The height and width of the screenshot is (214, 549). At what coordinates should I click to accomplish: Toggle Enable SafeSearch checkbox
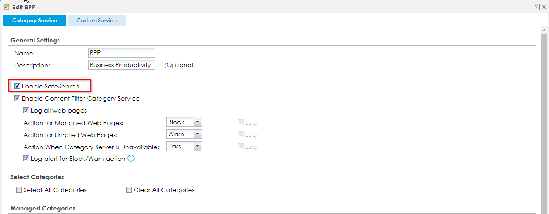click(x=17, y=86)
